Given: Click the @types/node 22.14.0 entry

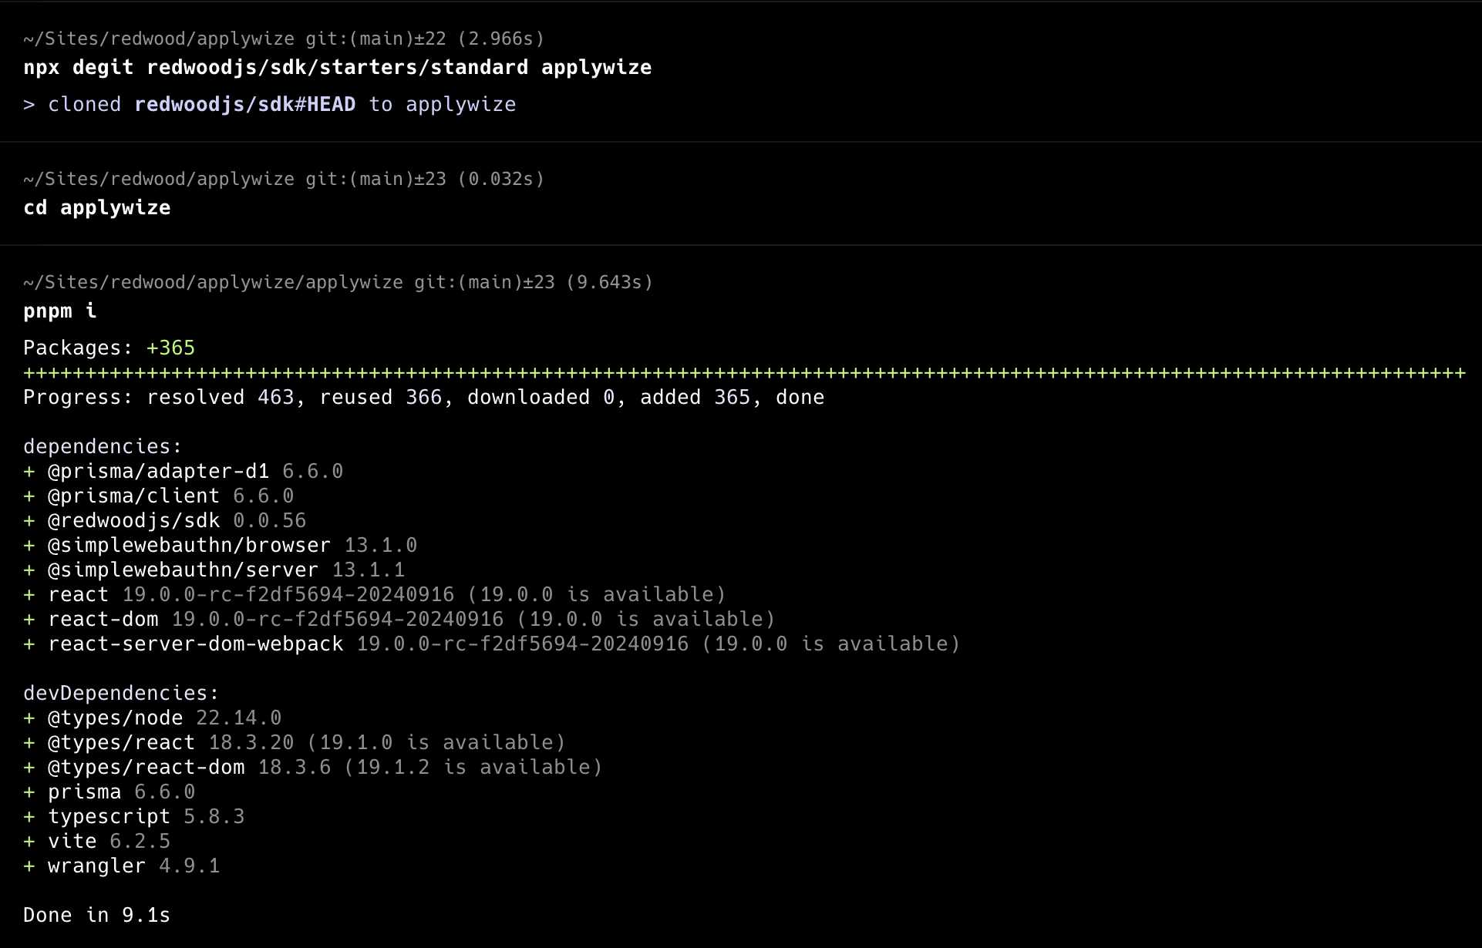Looking at the screenshot, I should [x=152, y=718].
